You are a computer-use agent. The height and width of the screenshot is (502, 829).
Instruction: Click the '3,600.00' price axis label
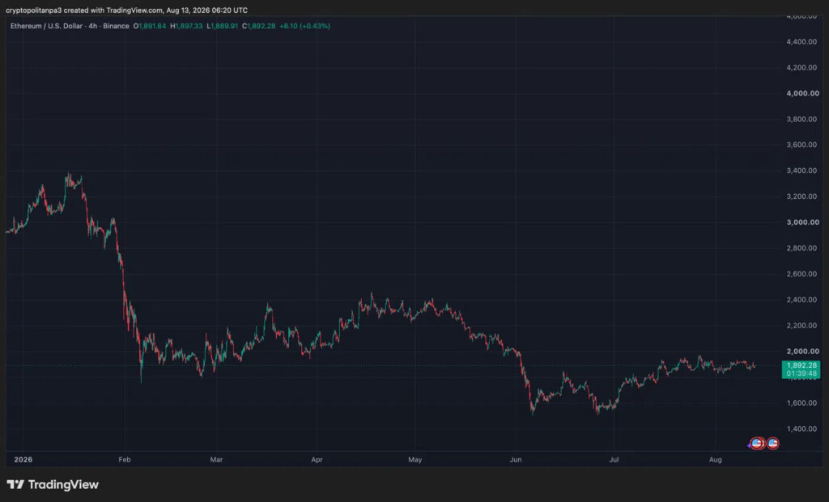[801, 145]
